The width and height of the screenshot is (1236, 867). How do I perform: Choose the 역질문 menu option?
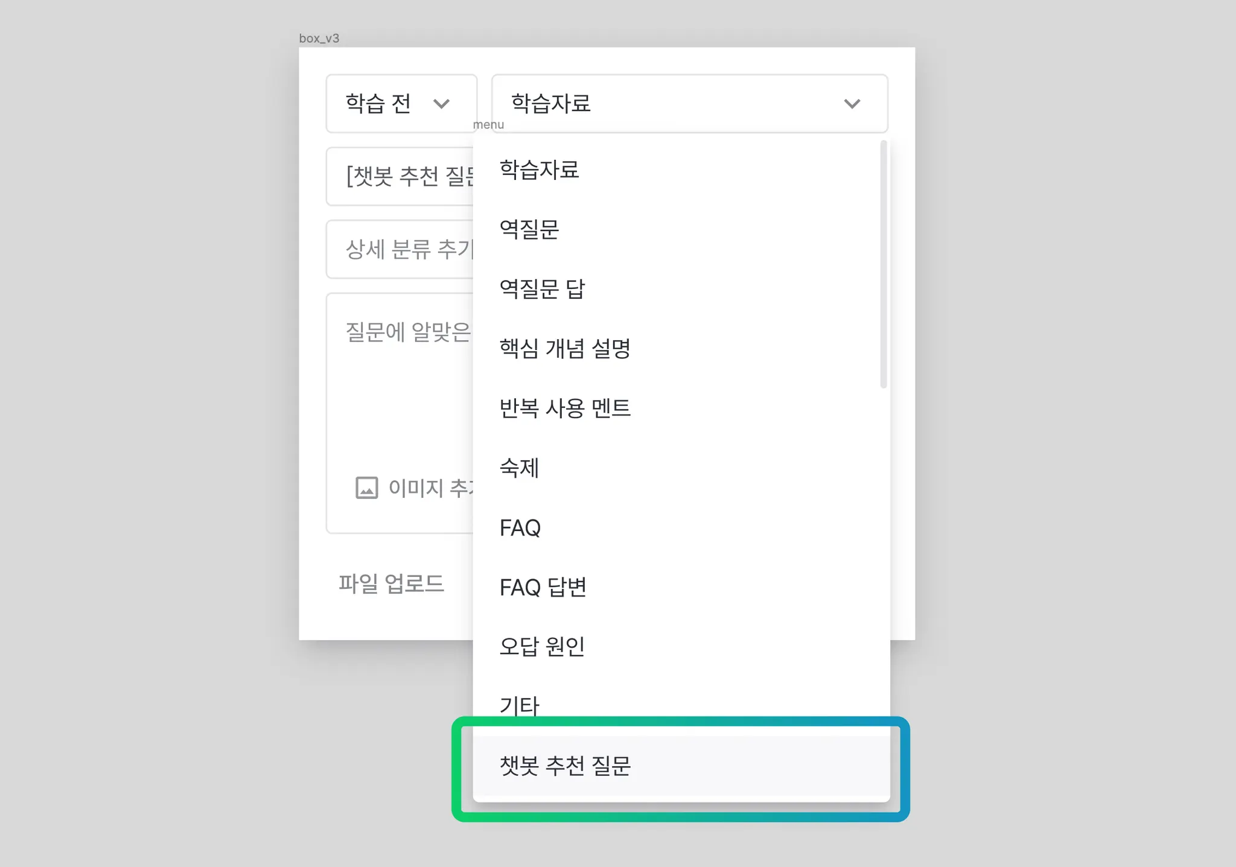point(529,229)
